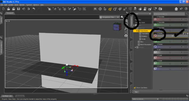This screenshot has height=101, width=189.
Task: Click the draw style sphere icon
Action: [x=122, y=17]
